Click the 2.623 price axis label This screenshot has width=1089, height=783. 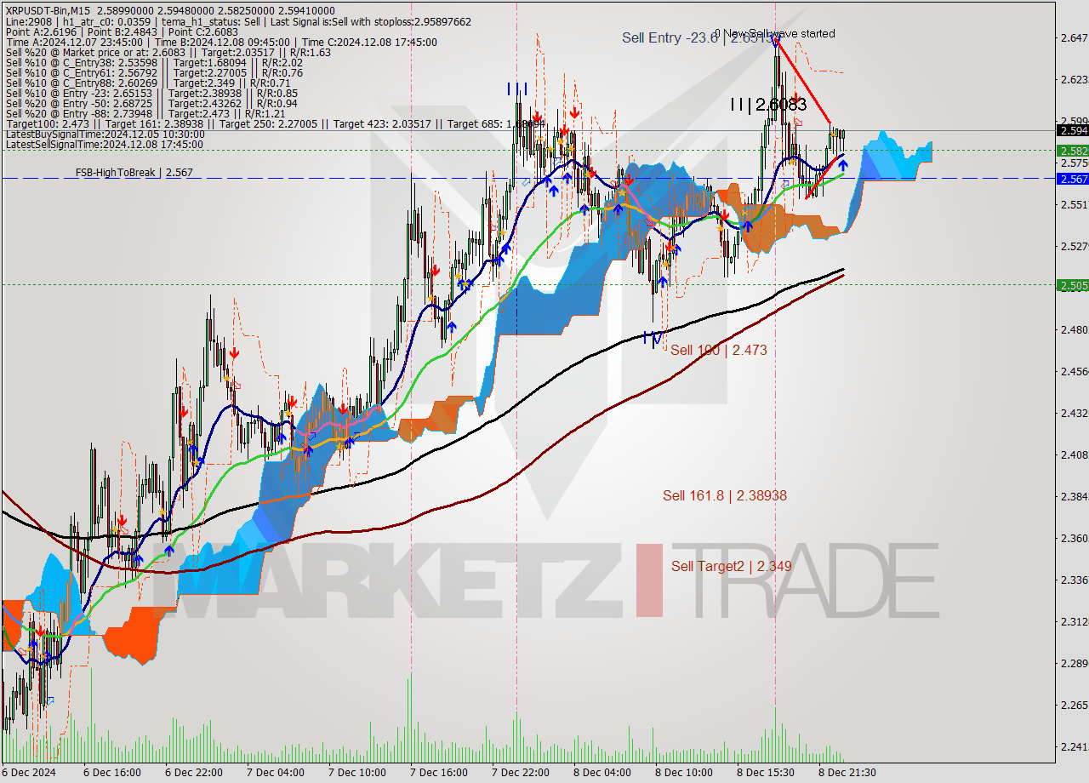[x=1073, y=79]
